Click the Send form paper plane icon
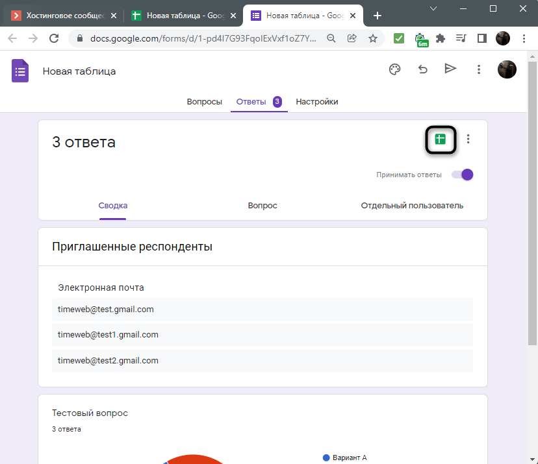 pos(450,69)
